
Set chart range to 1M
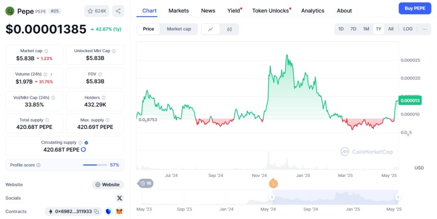pyautogui.click(x=366, y=29)
